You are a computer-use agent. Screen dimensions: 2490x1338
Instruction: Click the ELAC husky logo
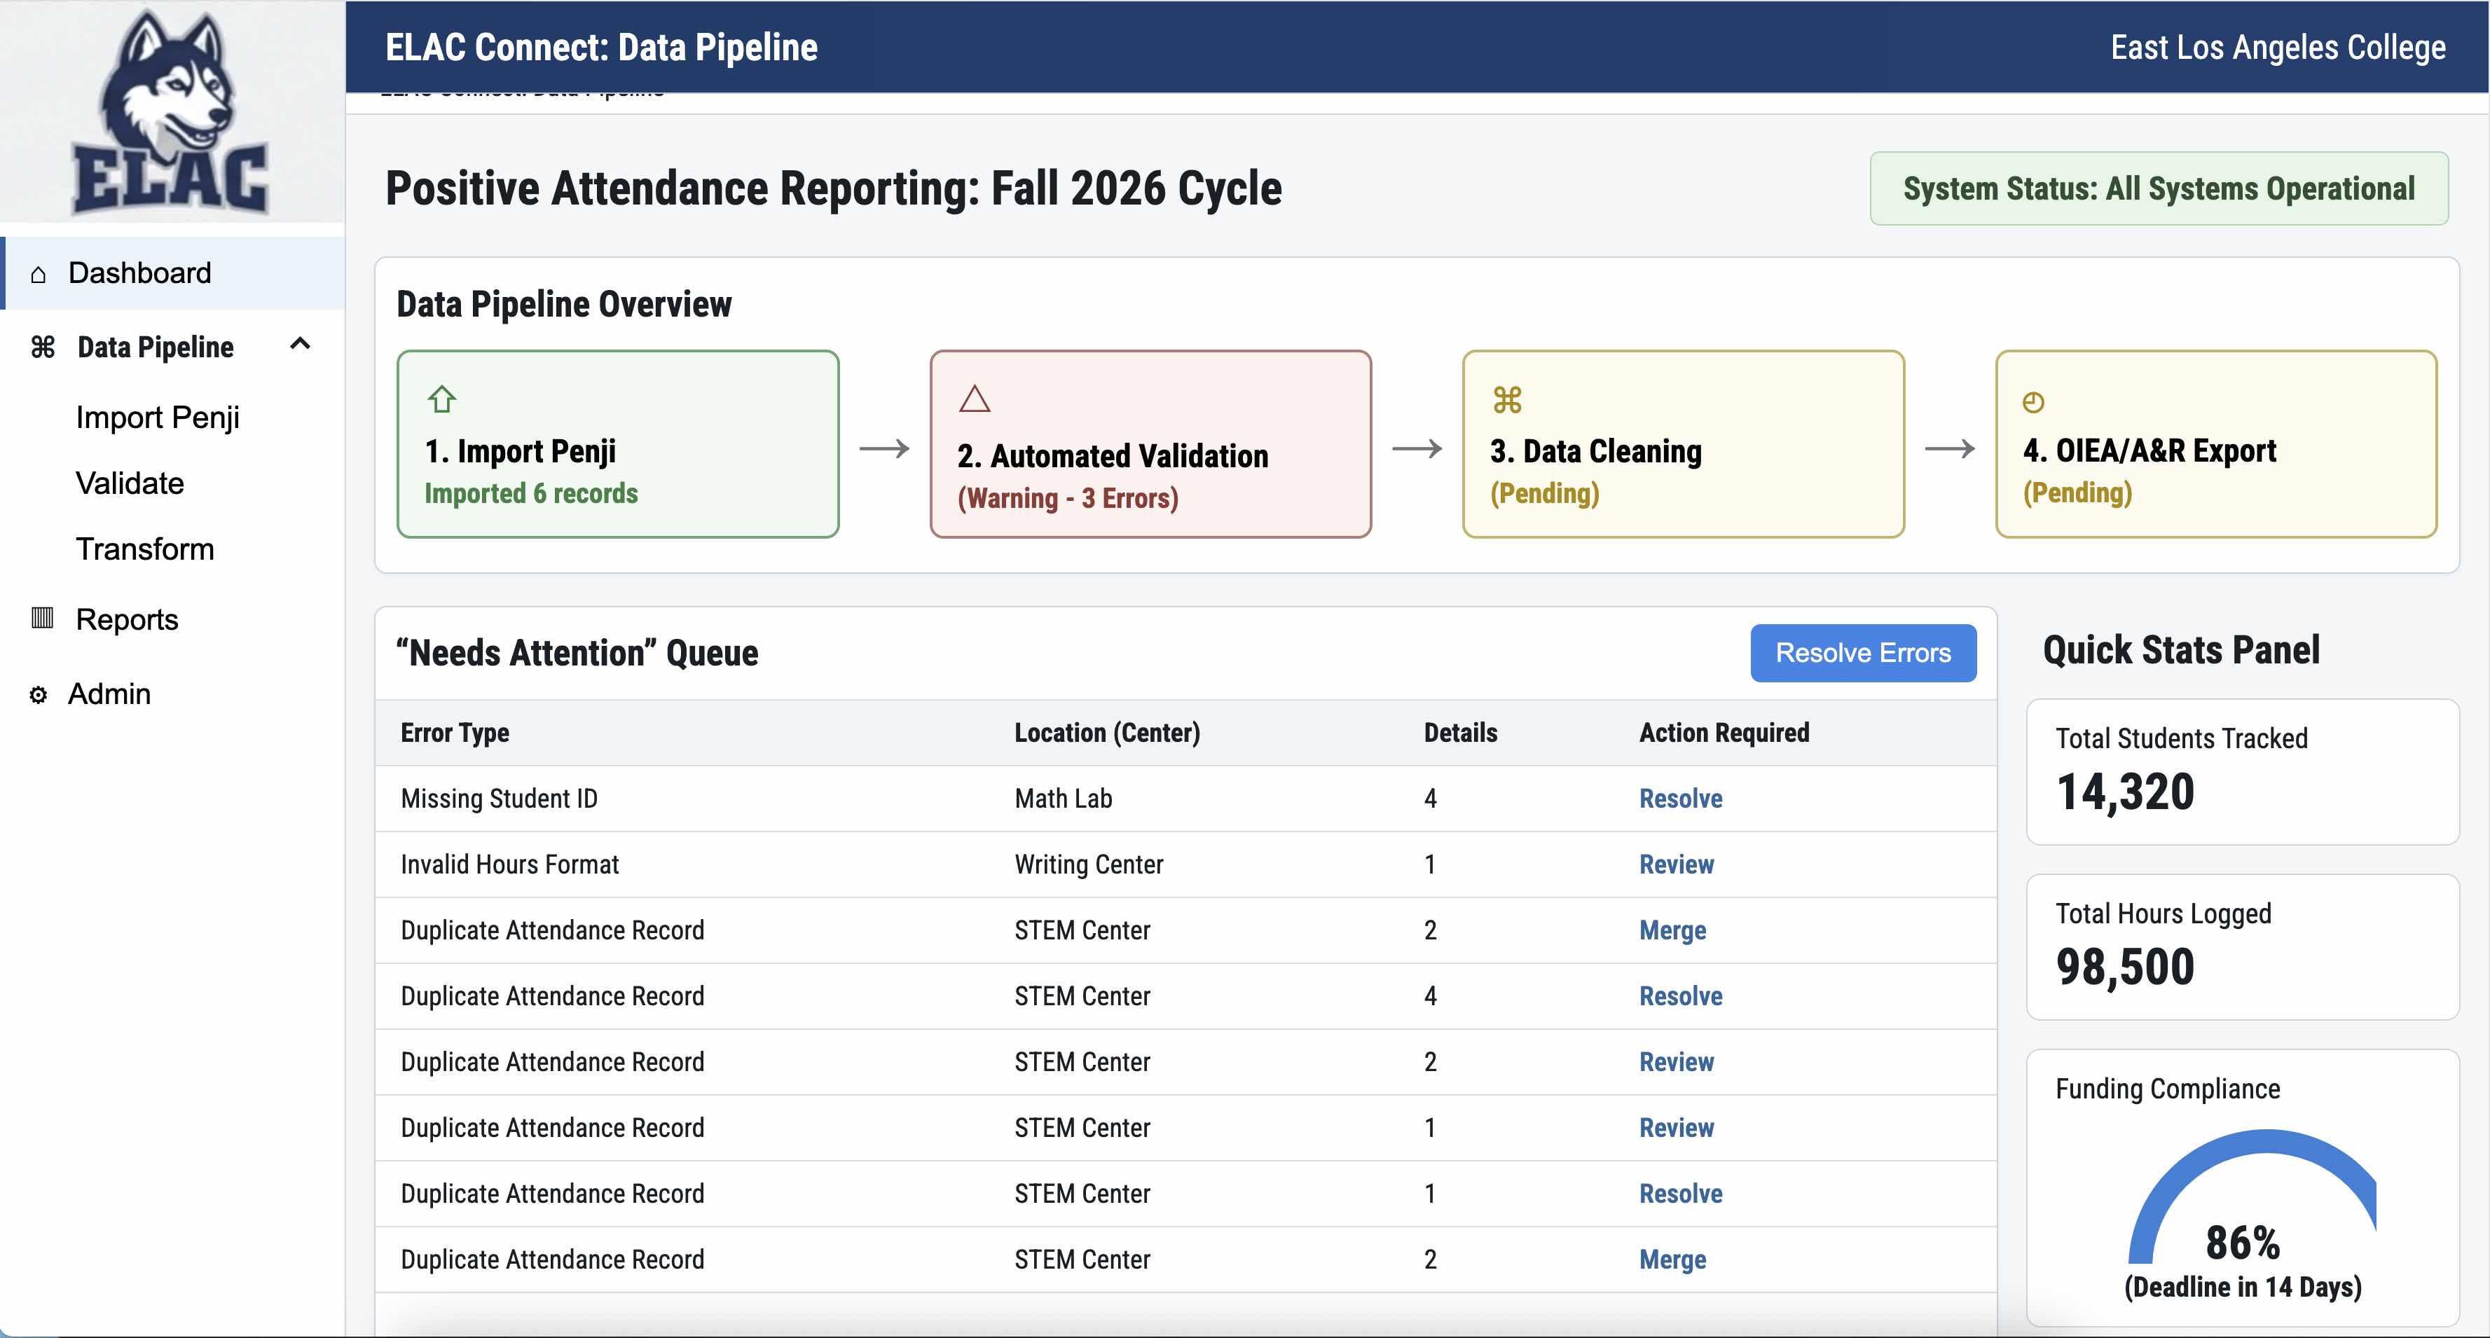pos(170,112)
